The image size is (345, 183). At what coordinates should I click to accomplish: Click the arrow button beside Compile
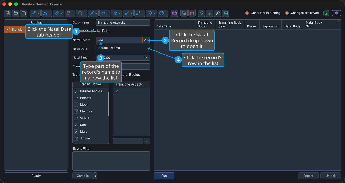95,176
